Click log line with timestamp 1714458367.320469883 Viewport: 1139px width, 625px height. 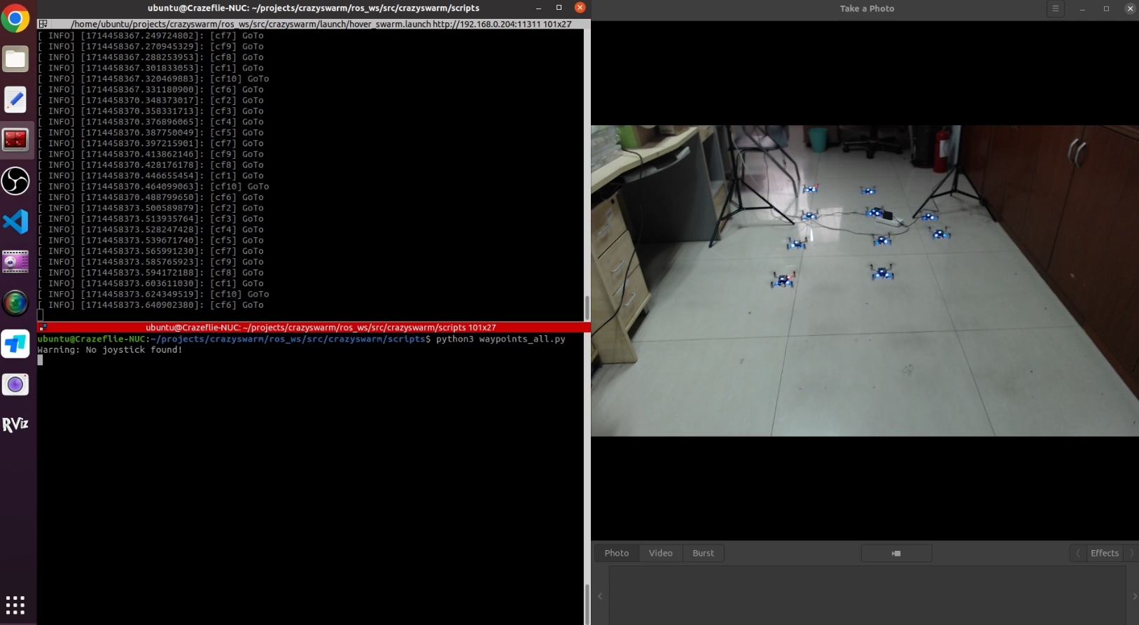153,78
